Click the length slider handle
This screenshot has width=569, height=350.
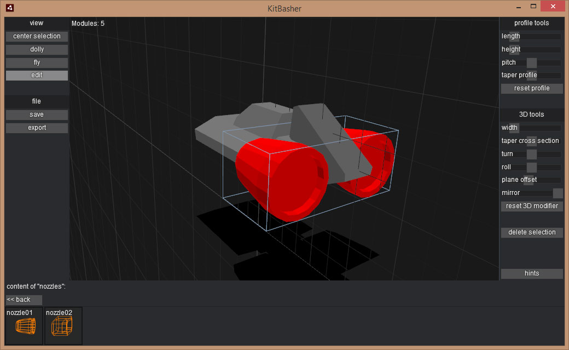514,37
